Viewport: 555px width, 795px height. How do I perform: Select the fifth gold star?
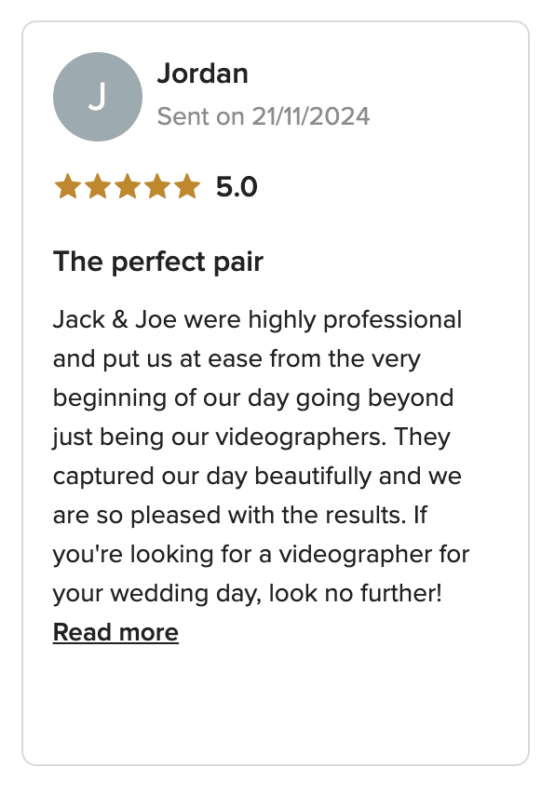point(187,186)
